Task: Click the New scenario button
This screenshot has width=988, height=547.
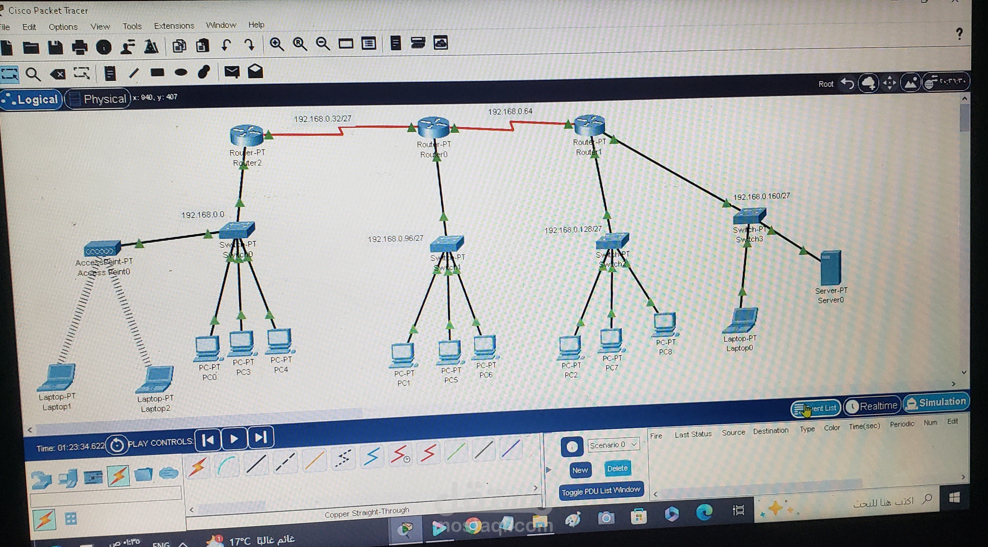Action: tap(580, 470)
